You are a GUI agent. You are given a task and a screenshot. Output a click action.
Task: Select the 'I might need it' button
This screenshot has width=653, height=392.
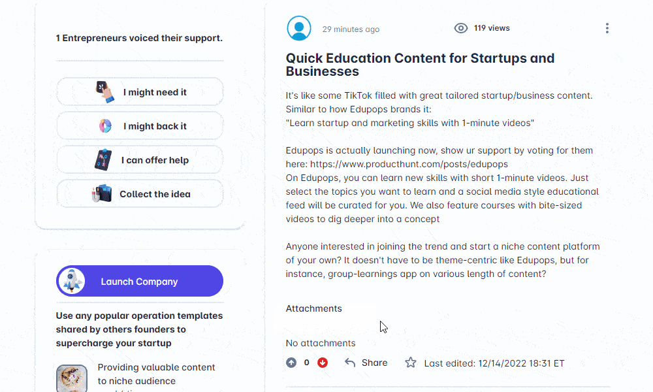tap(140, 91)
